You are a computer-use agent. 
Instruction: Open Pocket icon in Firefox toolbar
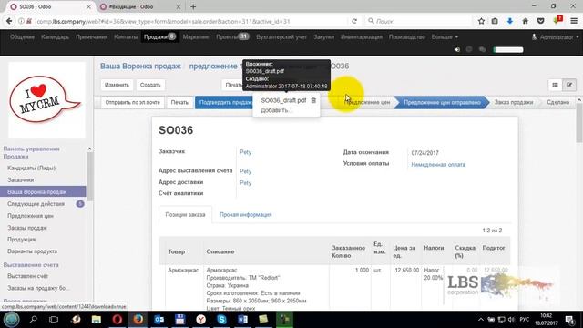click(540, 21)
